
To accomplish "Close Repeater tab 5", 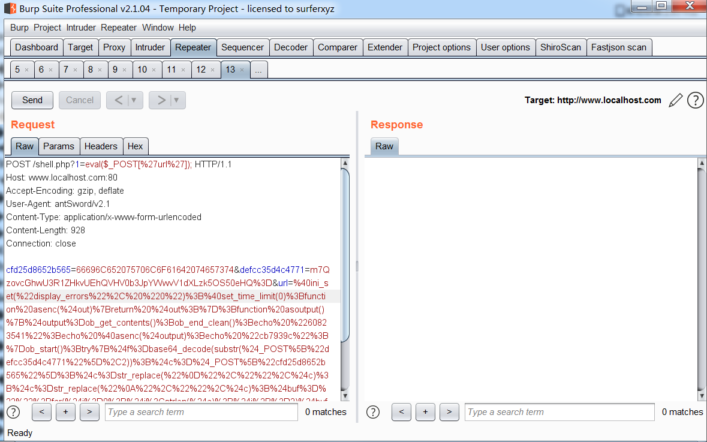I will [x=26, y=70].
